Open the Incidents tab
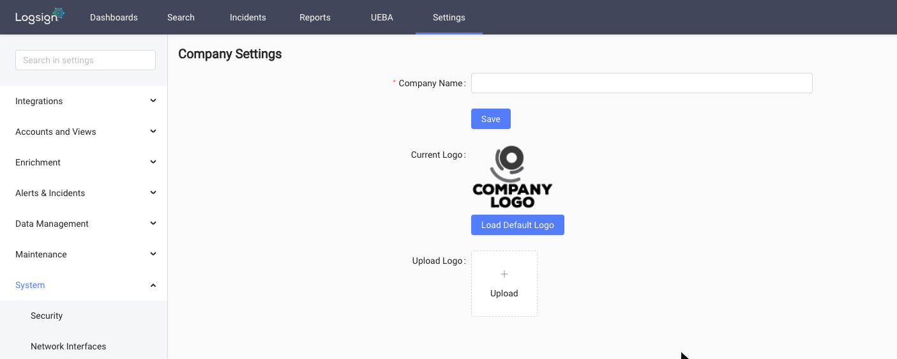Screen dimensions: 897x359 (248, 17)
